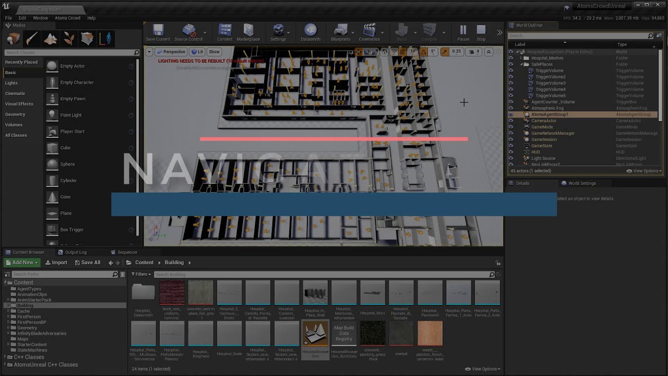Select the Landscape mode icon
The width and height of the screenshot is (668, 376).
pyautogui.click(x=51, y=39)
